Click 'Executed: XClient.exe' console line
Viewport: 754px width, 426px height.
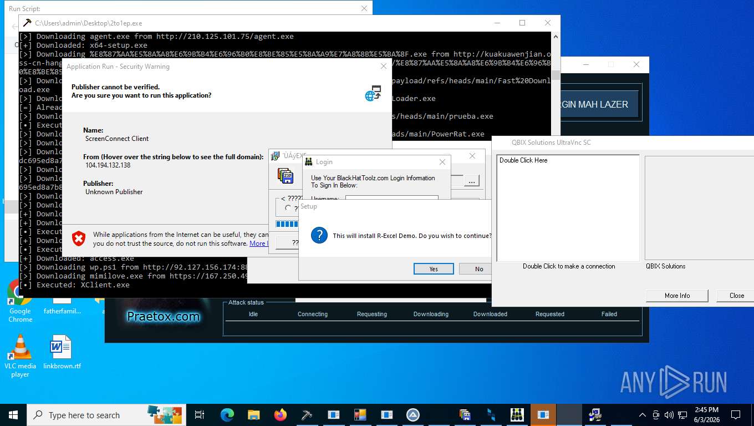tap(75, 285)
